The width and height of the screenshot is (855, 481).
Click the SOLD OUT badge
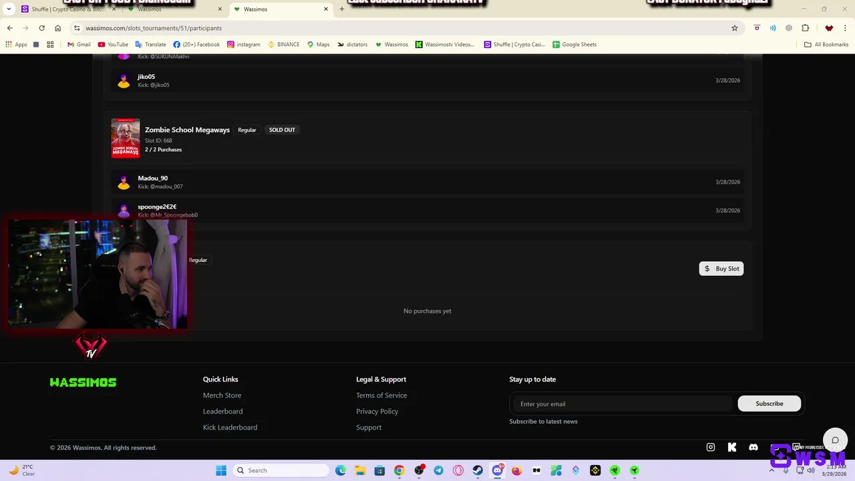click(282, 130)
